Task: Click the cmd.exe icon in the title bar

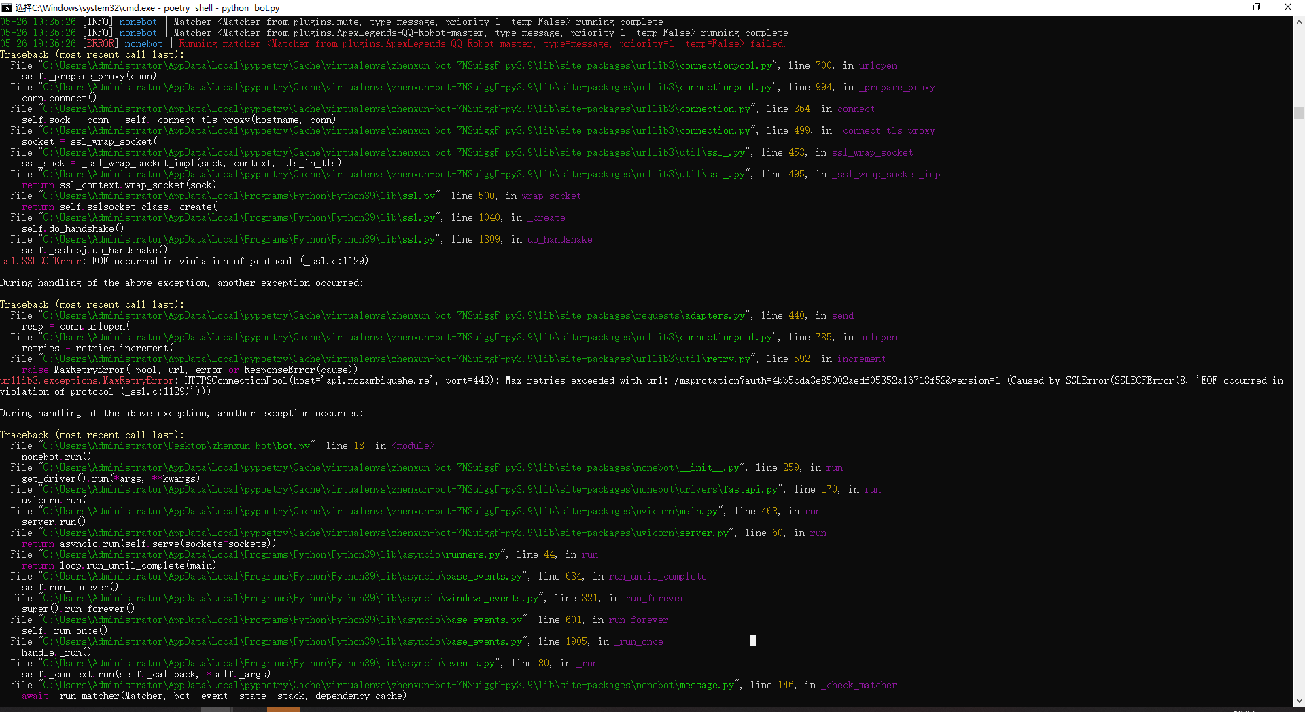Action: tap(7, 7)
